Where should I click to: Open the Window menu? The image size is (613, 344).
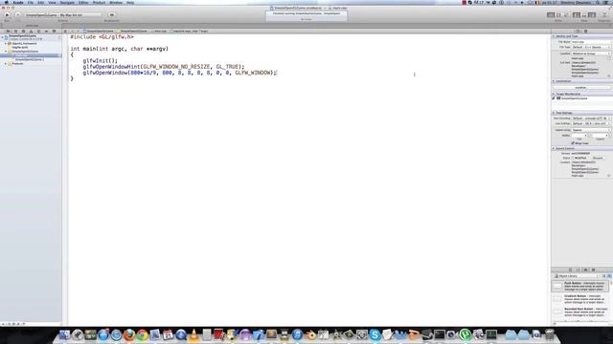pos(116,2)
